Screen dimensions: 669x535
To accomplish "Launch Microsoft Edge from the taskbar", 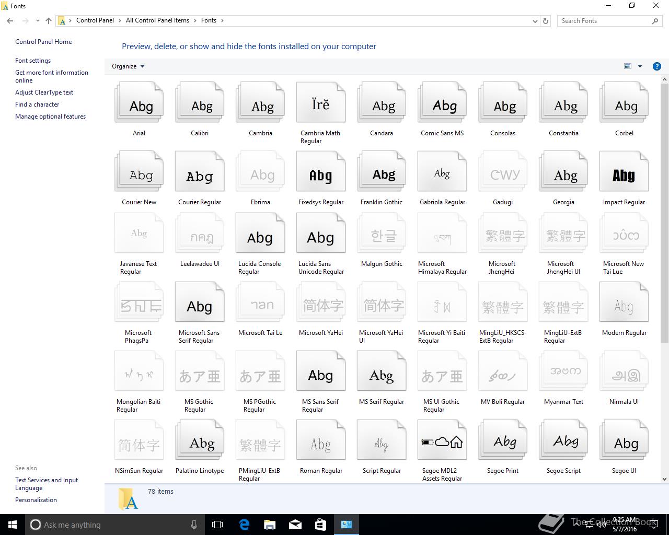I will (244, 525).
